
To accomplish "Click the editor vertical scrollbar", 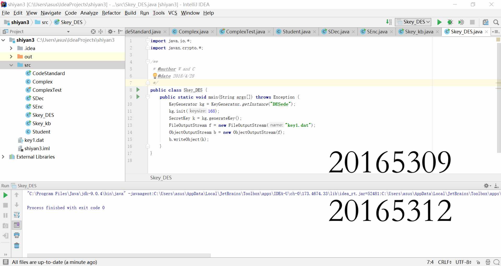I will [498, 98].
